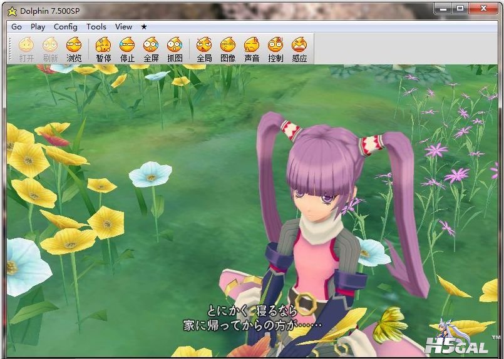Take a screenshot with 抓图 icon

(175, 49)
